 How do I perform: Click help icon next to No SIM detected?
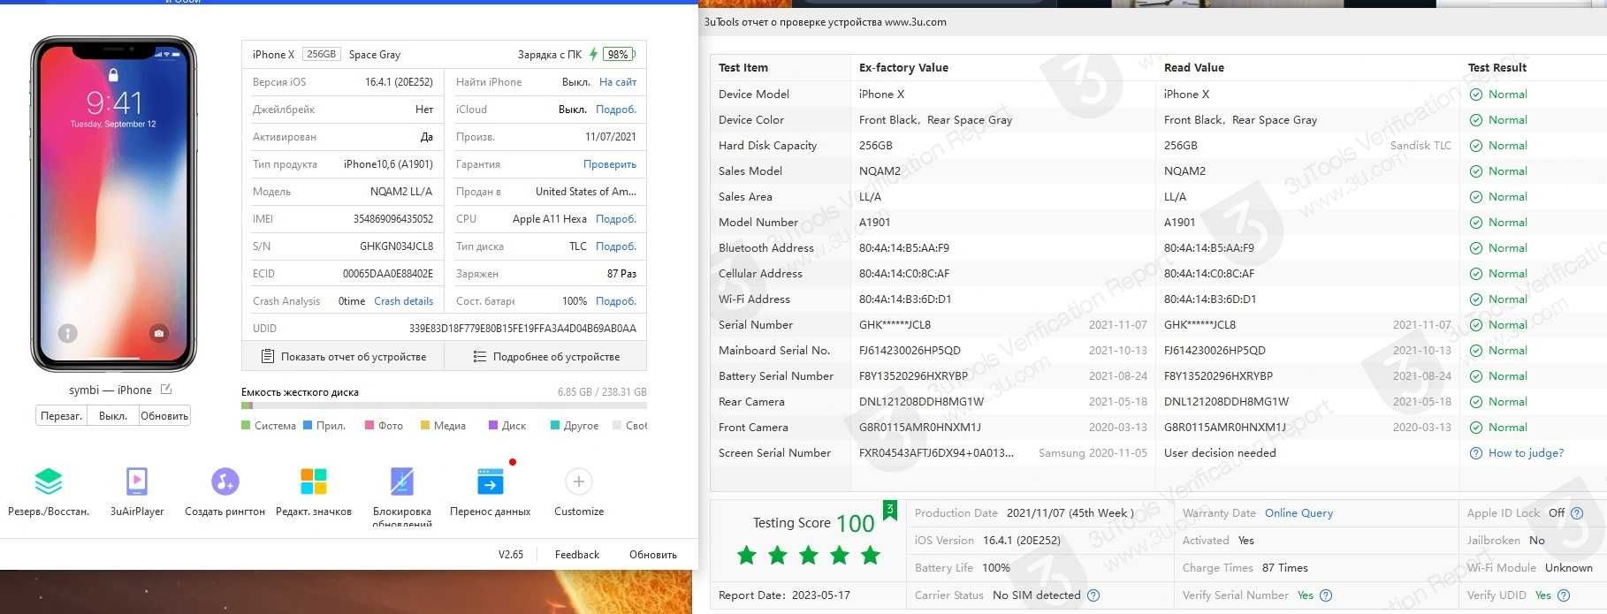pos(1093,595)
